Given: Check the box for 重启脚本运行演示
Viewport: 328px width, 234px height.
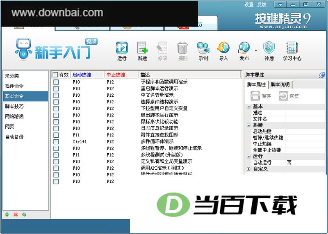Looking at the screenshot, I should (x=56, y=89).
